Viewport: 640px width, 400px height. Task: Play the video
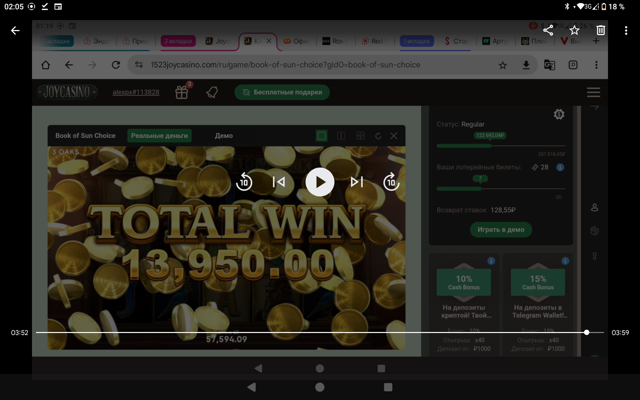click(x=320, y=182)
